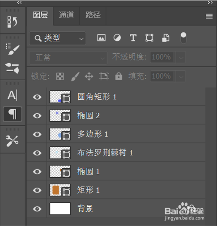Screen dimensions: 217x226
Task: Select the 椭圆 1 layer thumbnail
Action: coord(60,171)
